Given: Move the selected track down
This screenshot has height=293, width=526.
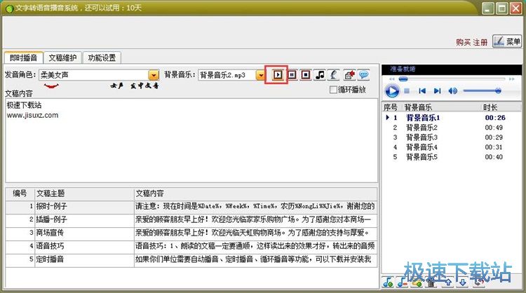Looking at the screenshot, I should point(462,282).
